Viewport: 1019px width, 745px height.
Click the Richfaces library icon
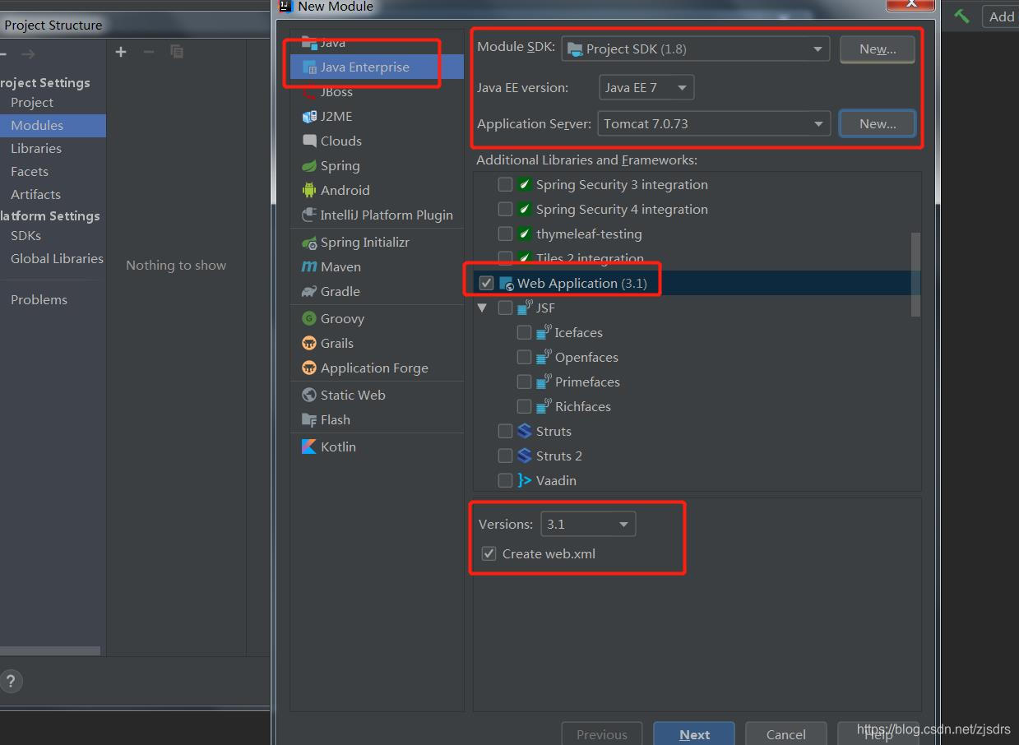[544, 407]
